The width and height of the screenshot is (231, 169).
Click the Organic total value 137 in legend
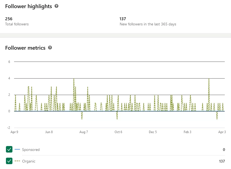222,161
